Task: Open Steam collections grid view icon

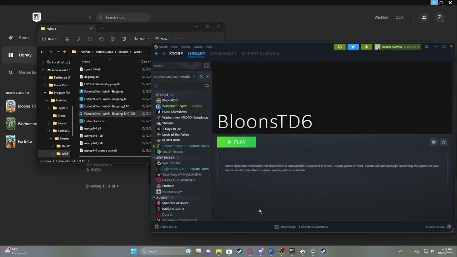Action: tap(206, 66)
